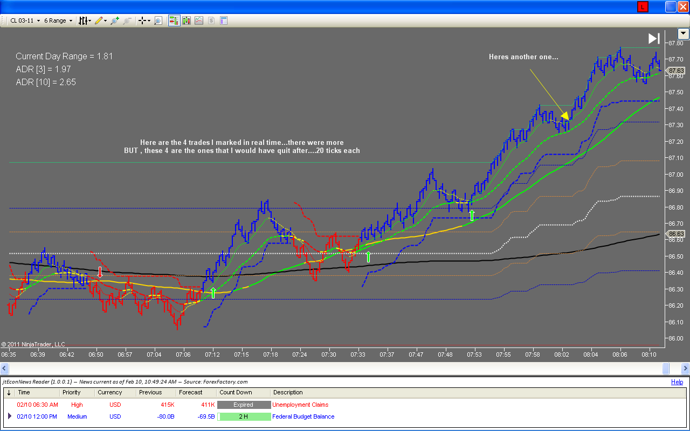Click the Expired countdown bar
This screenshot has width=690, height=431.
pyautogui.click(x=244, y=405)
